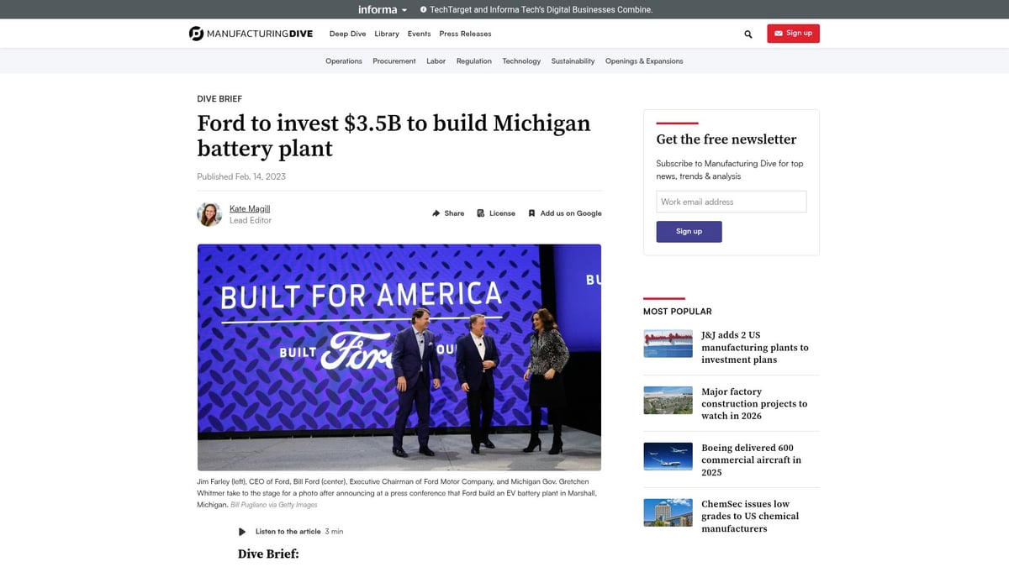Open Kate Magill's author profile link
Screen dimensions: 1009x567
[x=249, y=208]
